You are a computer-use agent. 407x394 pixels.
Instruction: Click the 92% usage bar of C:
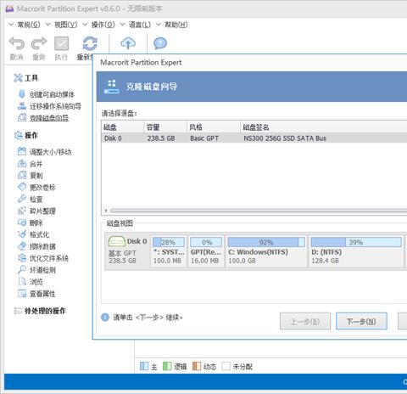[x=266, y=242]
